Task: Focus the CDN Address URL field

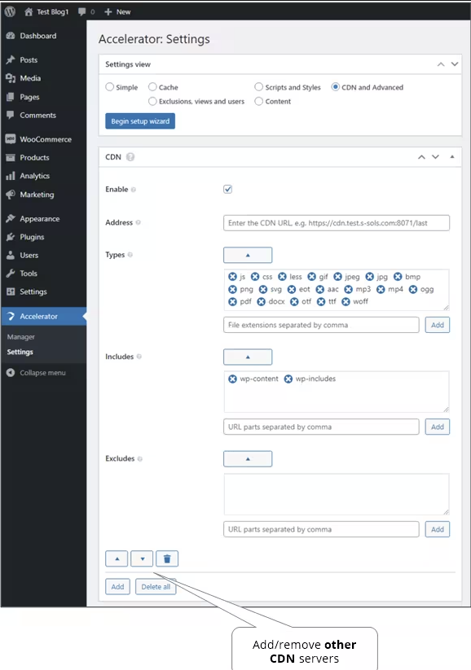Action: click(337, 222)
